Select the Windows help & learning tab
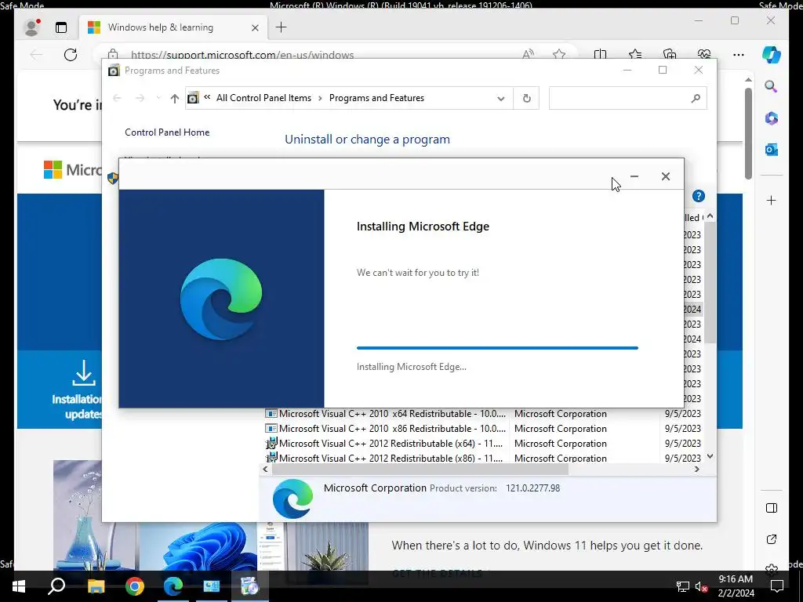803x602 pixels. pos(173,27)
